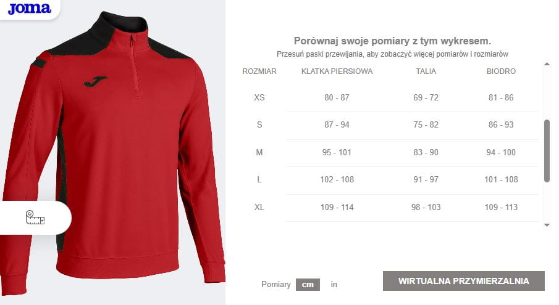Click the KLATKA PIERSIOWA column header
559x305 pixels.
pyautogui.click(x=337, y=71)
